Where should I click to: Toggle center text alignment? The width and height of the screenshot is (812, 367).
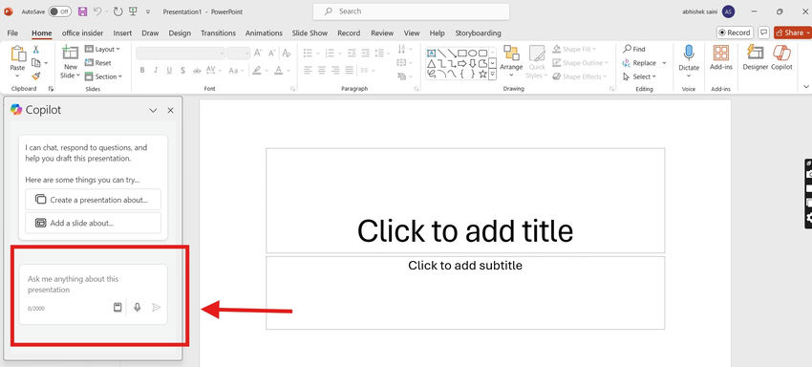tap(322, 70)
